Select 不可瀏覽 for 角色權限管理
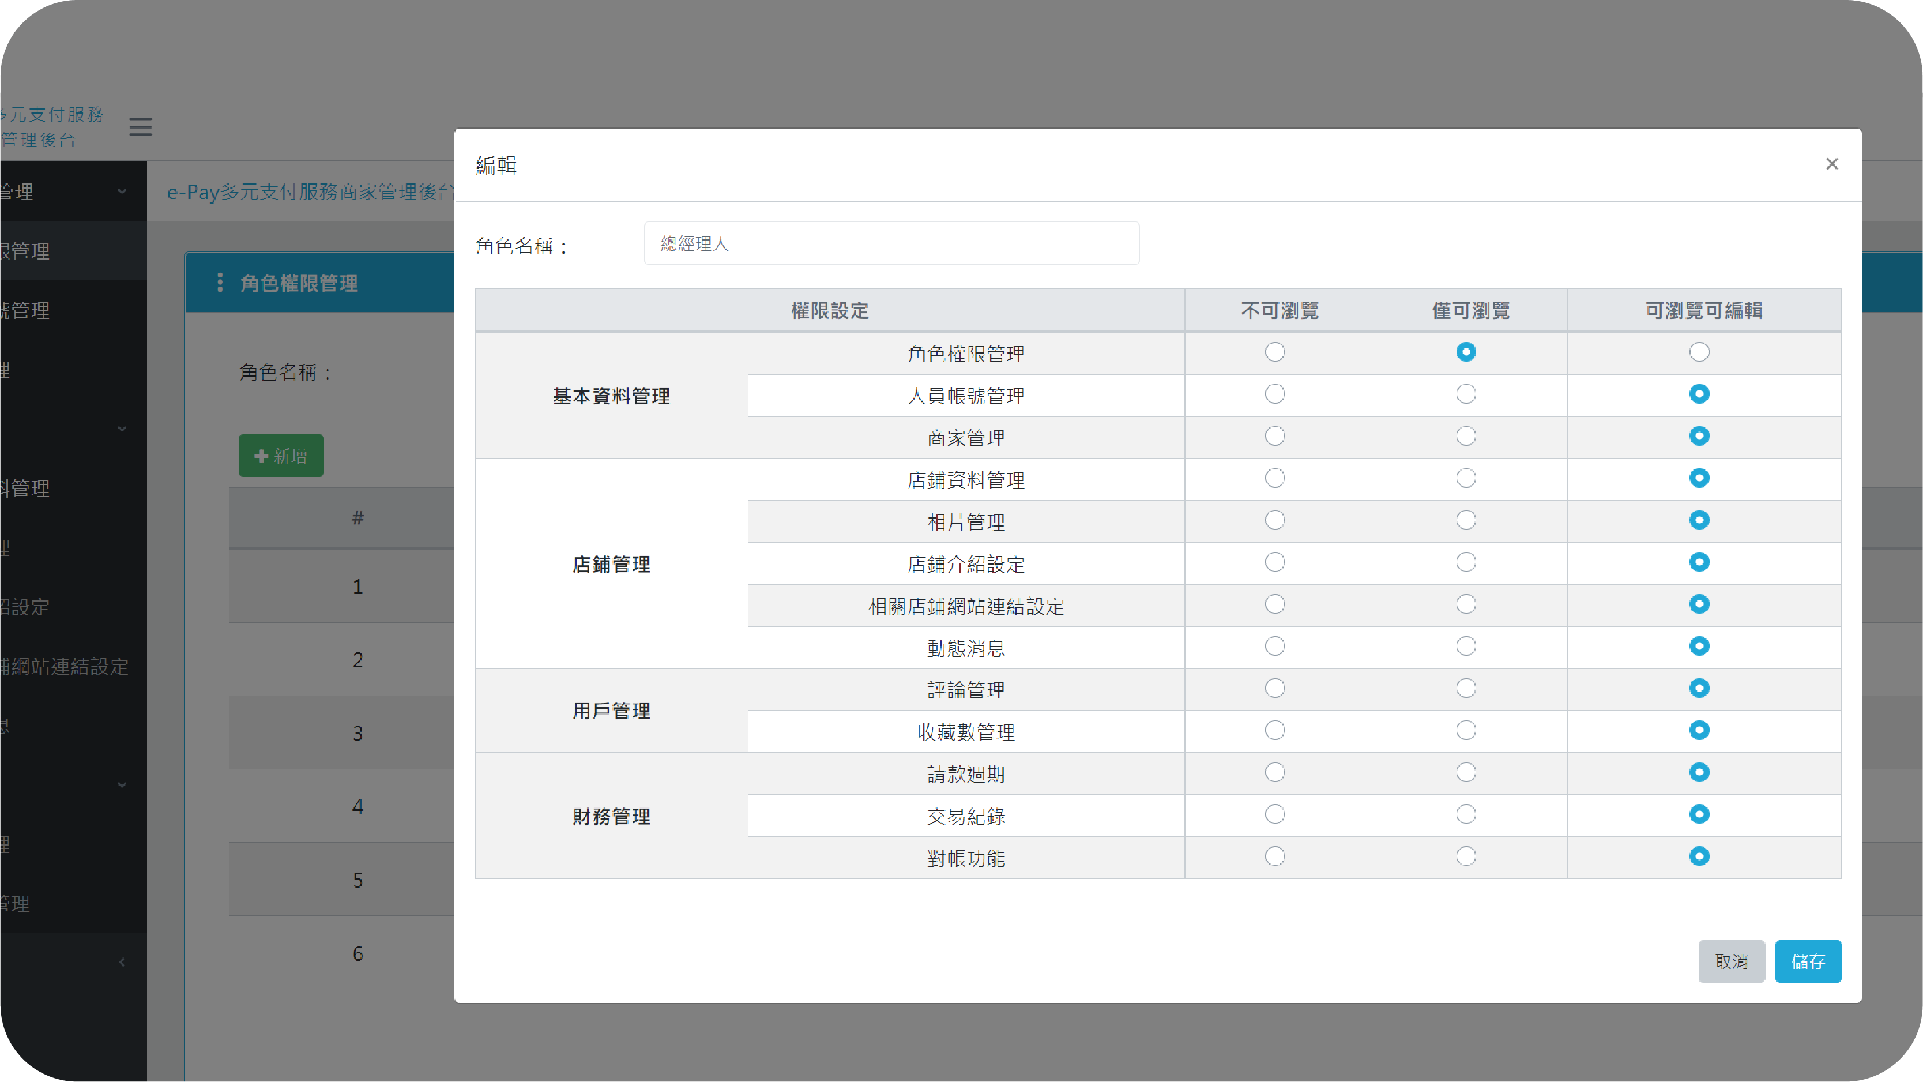 pos(1274,352)
